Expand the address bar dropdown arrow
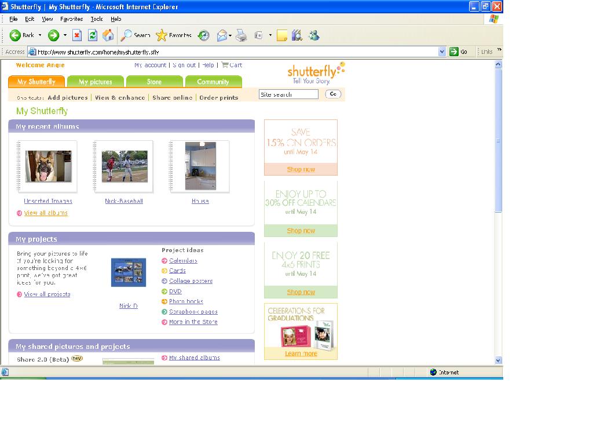593x430 pixels. point(442,52)
